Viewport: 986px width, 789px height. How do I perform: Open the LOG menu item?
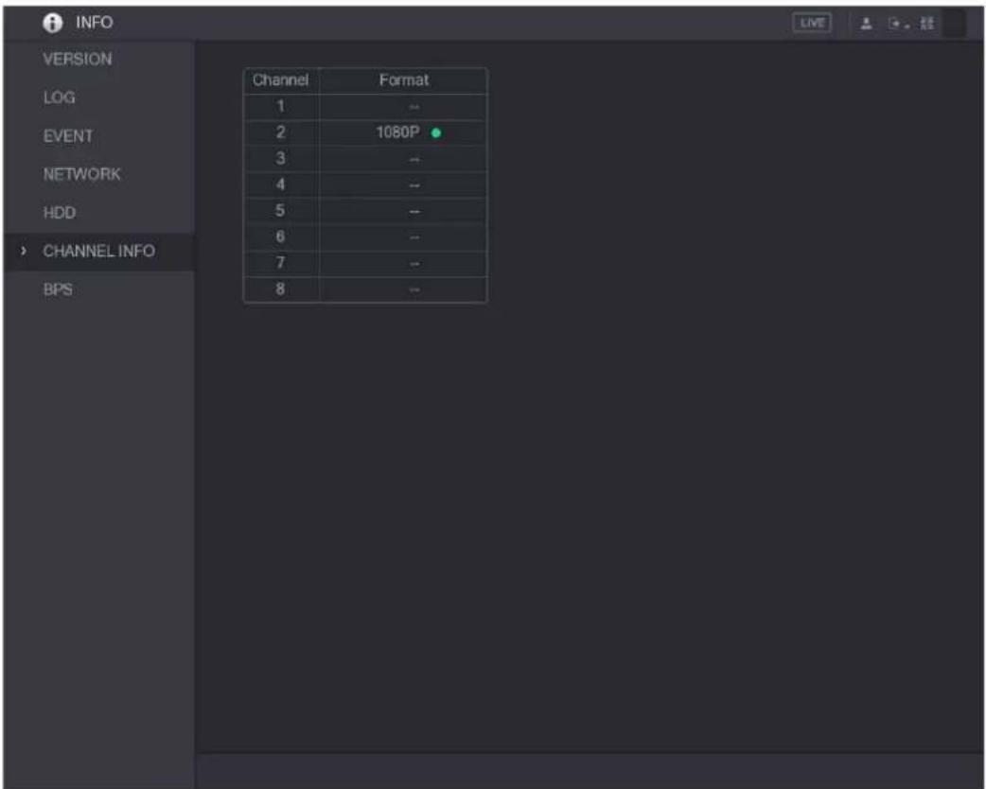tap(59, 97)
